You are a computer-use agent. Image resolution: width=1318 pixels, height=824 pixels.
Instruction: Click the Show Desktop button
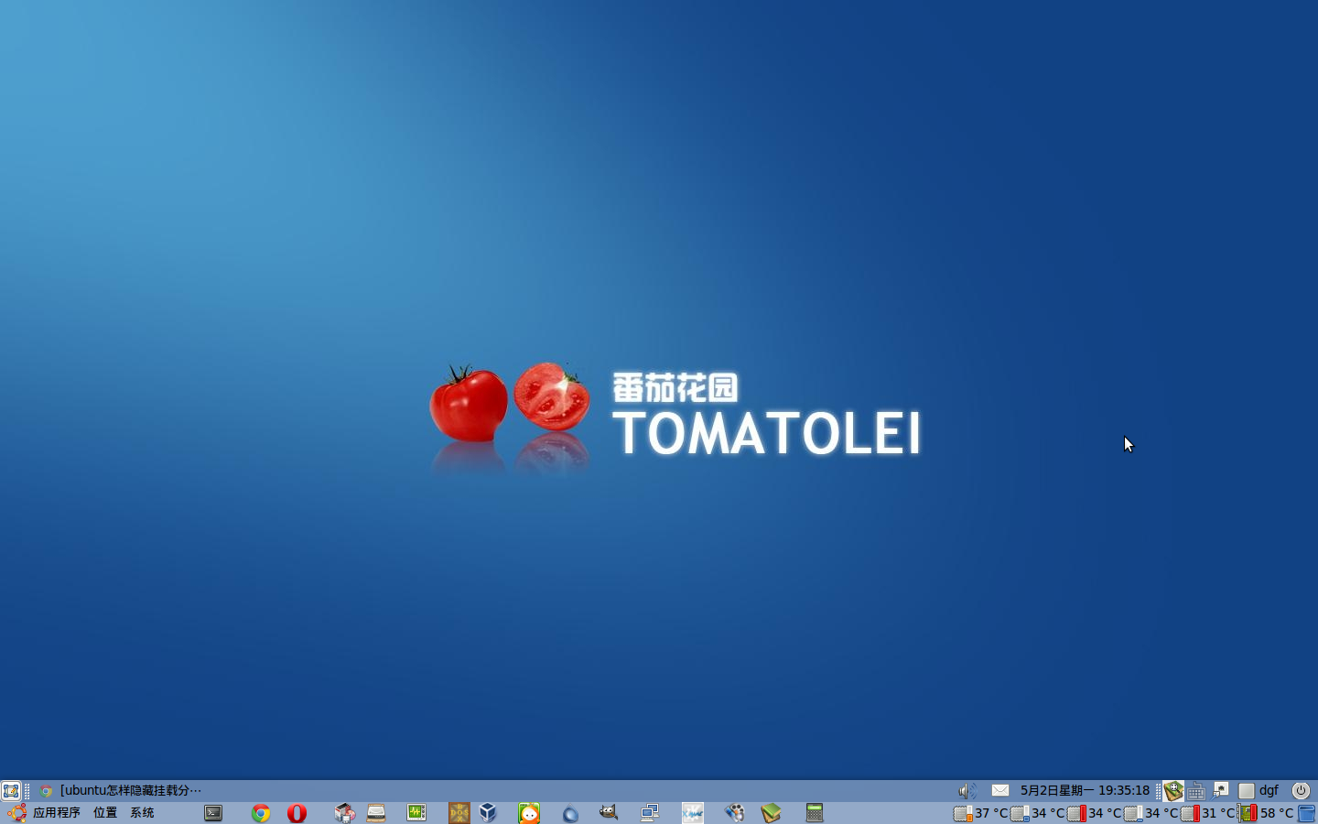coord(11,790)
